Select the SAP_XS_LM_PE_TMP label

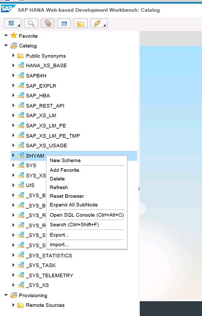tap(53, 136)
